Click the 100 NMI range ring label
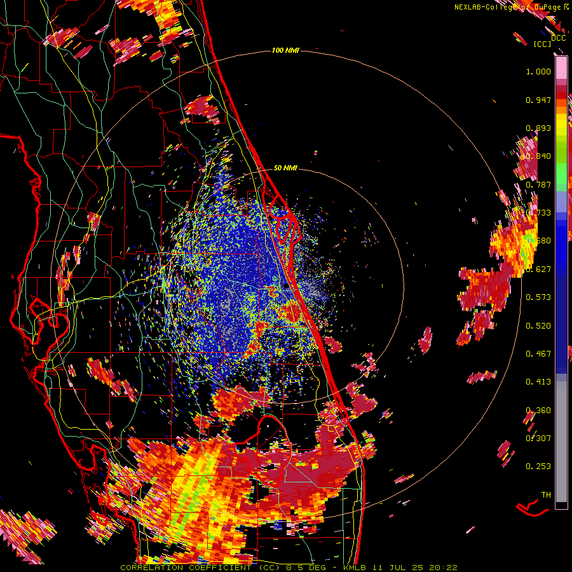This screenshot has height=572, width=572. click(x=285, y=50)
